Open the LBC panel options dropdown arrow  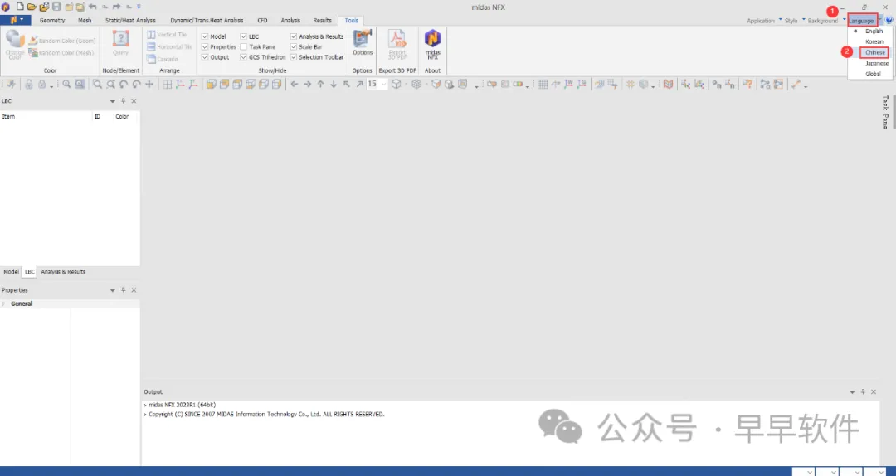pos(113,101)
